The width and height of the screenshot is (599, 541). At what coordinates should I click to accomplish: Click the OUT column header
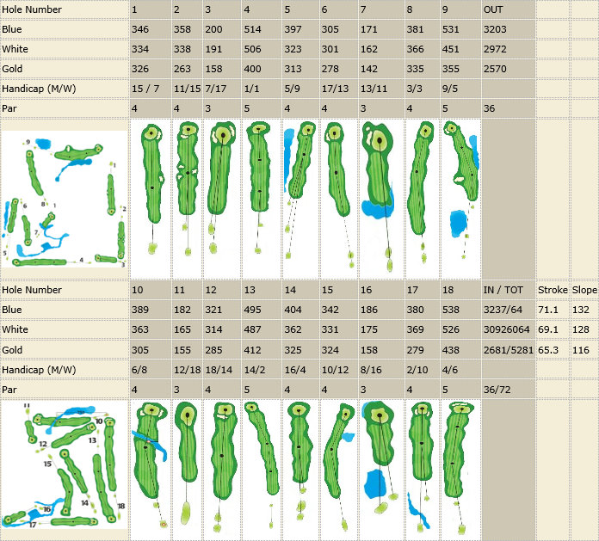508,9
